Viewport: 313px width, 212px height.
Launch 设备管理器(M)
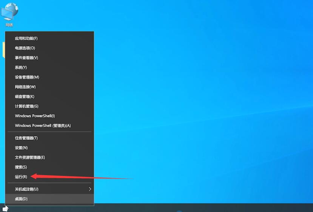(49, 77)
